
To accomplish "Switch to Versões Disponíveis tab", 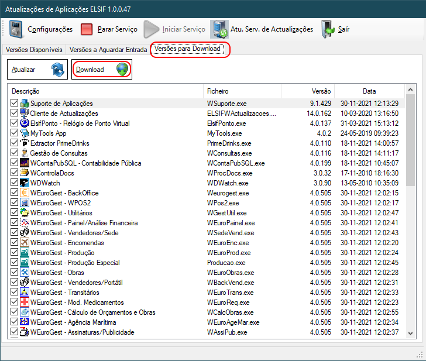I will tap(34, 50).
